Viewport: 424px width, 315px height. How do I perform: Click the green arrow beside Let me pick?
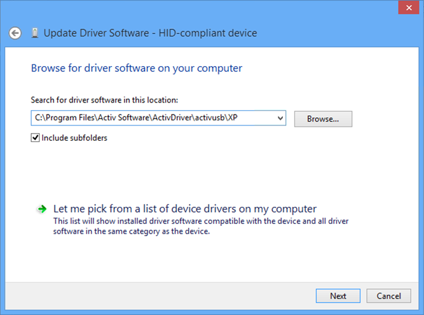(42, 209)
